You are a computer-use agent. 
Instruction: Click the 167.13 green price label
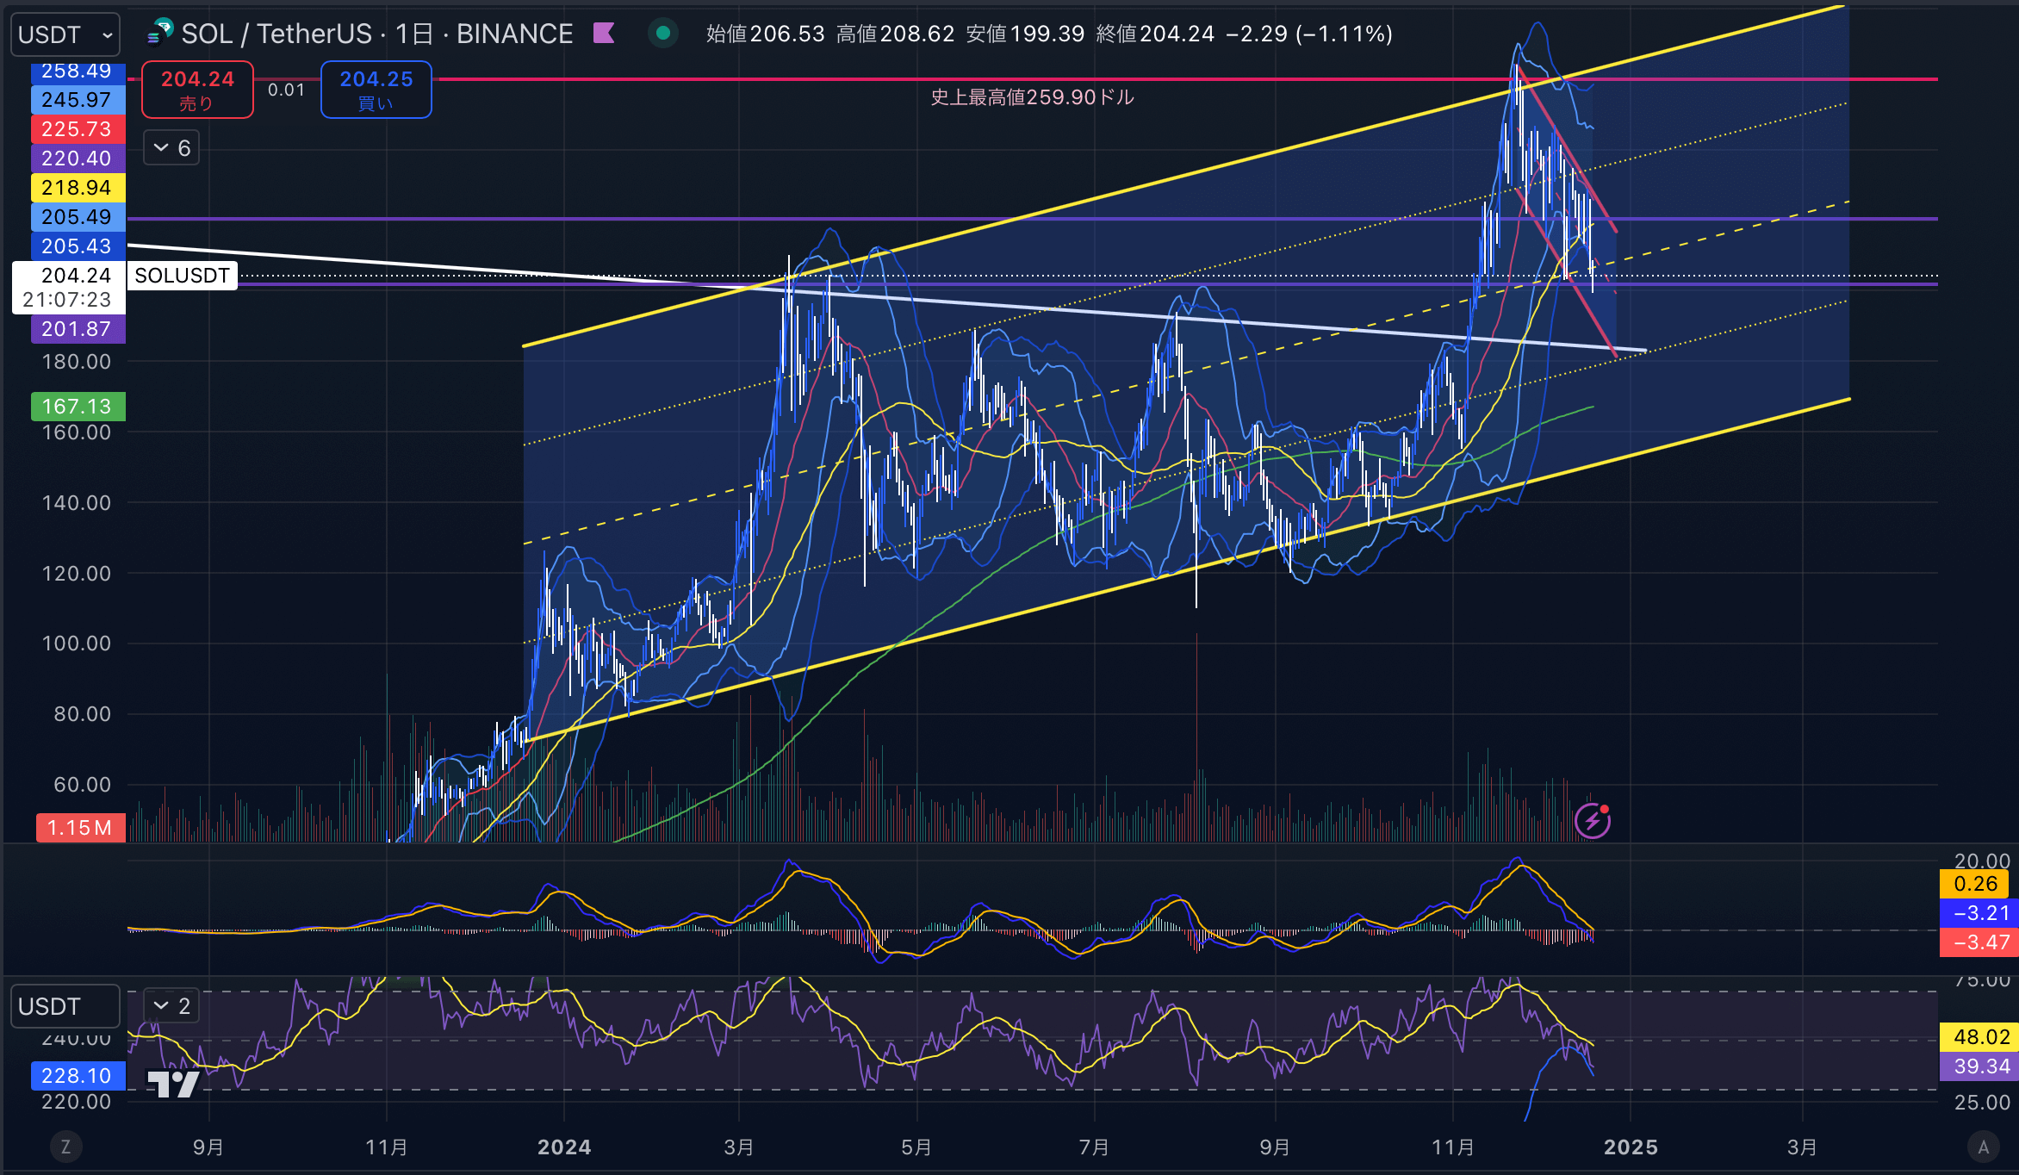click(78, 407)
